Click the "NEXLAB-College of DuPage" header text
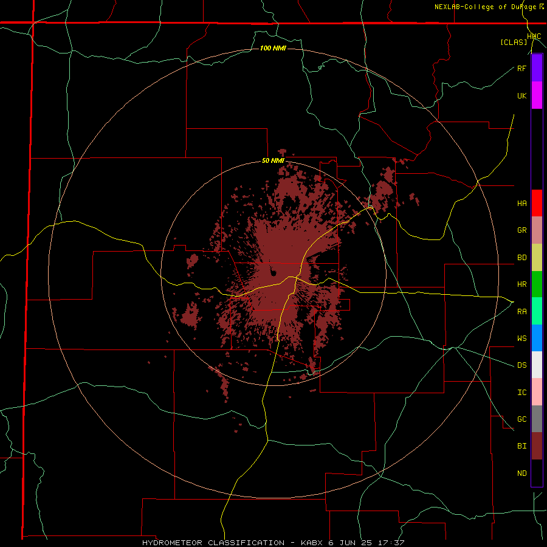Screen dimensions: 547x547 486,7
